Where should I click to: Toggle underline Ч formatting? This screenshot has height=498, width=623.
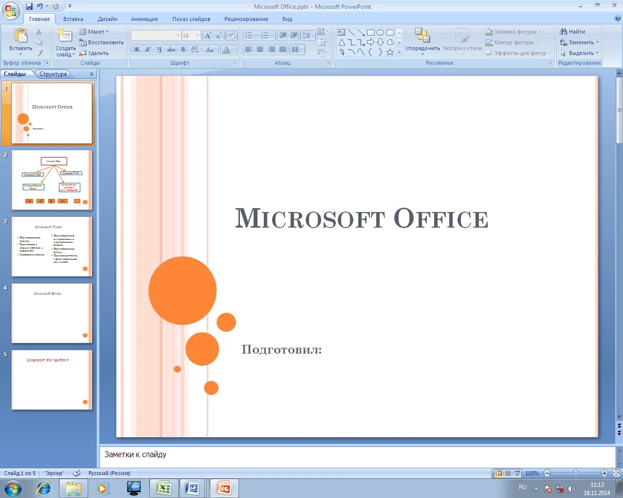(x=159, y=50)
